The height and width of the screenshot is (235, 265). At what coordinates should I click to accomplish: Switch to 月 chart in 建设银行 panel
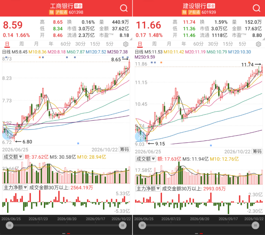[169, 44]
